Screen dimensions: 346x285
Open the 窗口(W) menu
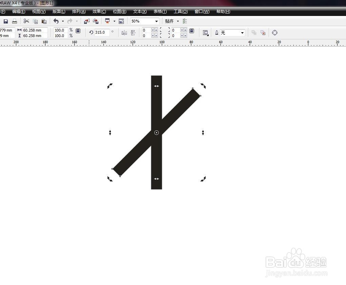[202, 11]
